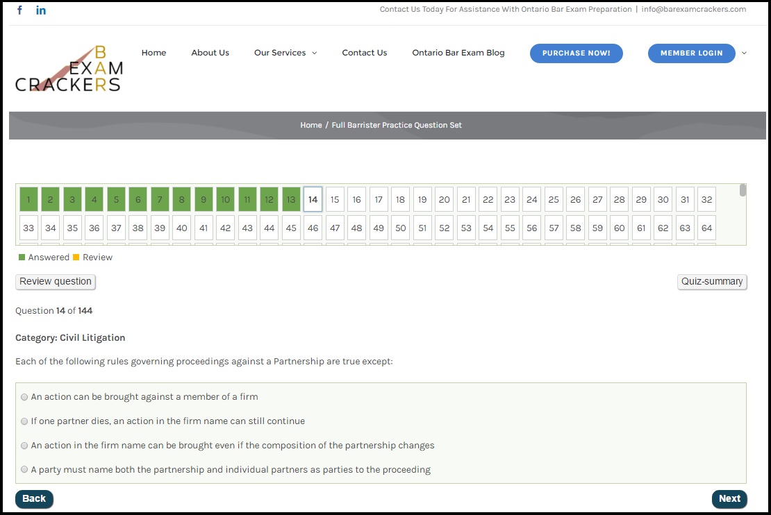Open the LinkedIn icon link
Screen dimensions: 771x515
click(41, 10)
